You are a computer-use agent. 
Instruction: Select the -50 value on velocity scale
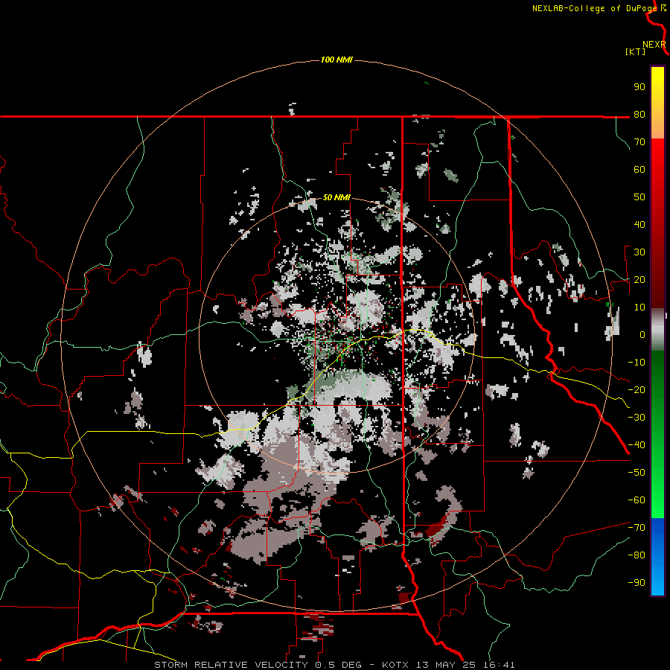[636, 473]
